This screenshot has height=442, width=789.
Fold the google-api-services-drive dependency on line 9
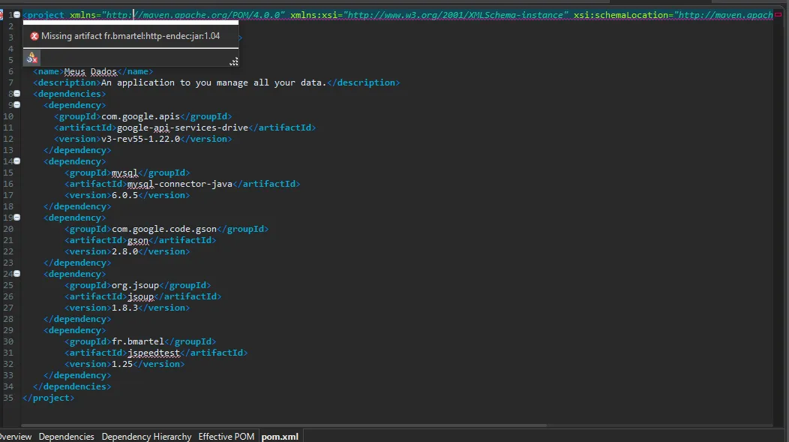[x=16, y=105]
